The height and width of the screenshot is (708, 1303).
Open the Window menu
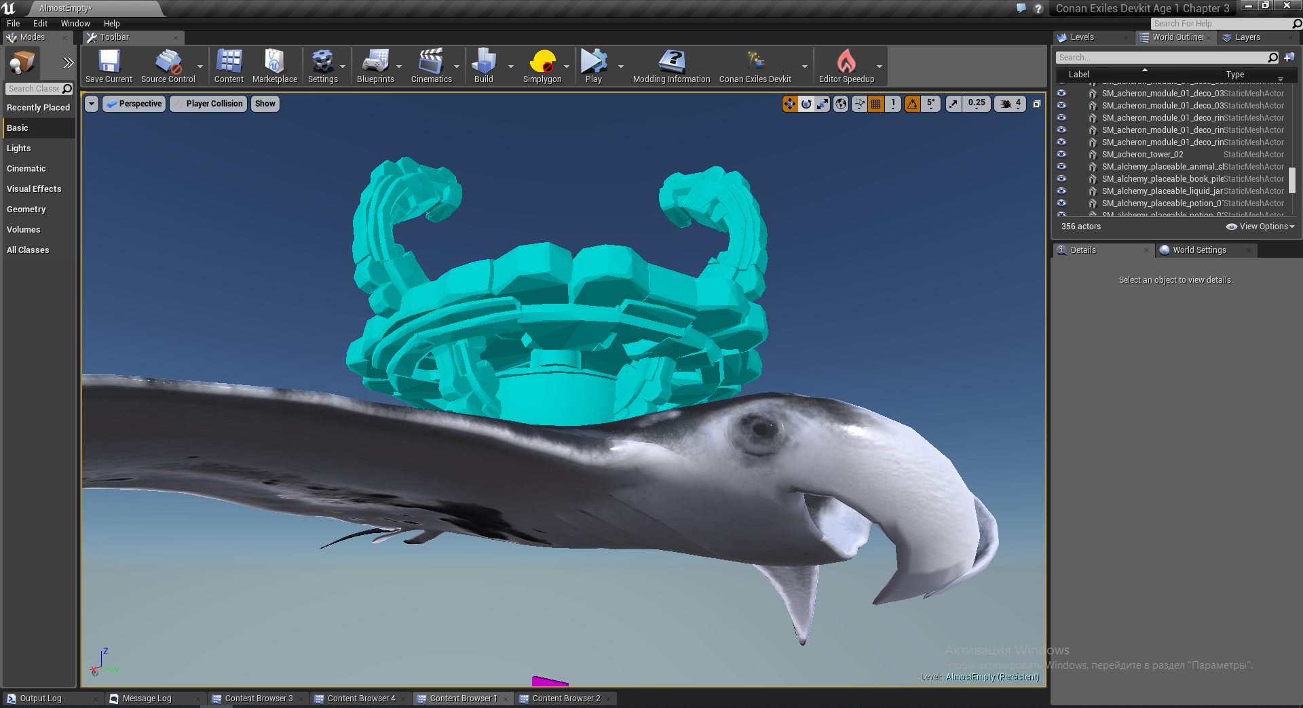point(75,23)
